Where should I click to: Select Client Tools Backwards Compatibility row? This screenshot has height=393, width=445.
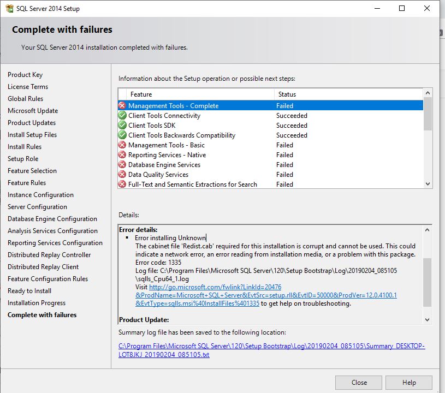coord(270,135)
